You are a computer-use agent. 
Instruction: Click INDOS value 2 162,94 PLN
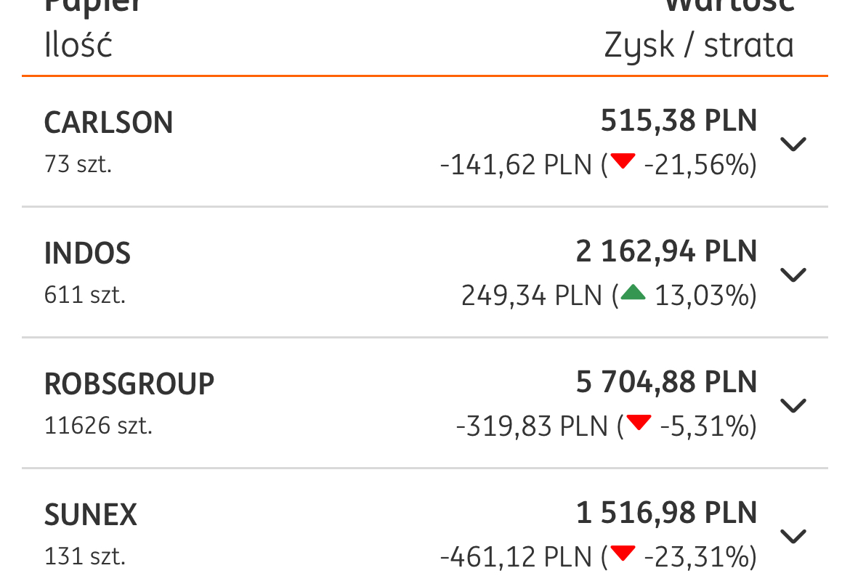pyautogui.click(x=666, y=252)
